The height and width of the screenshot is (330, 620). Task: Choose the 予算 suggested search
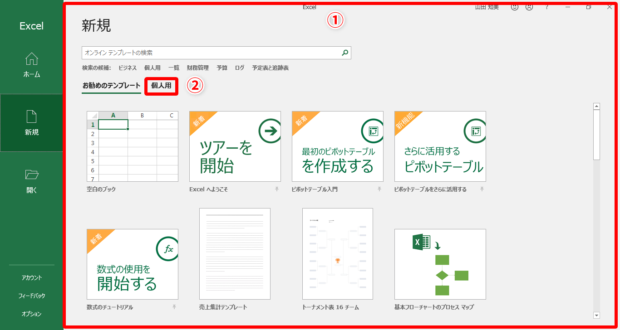tap(222, 68)
